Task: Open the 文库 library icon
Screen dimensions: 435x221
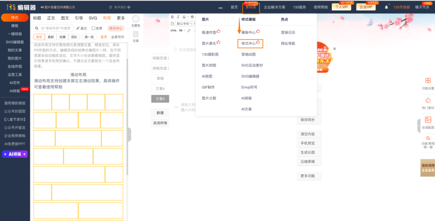Action: [x=136, y=35]
